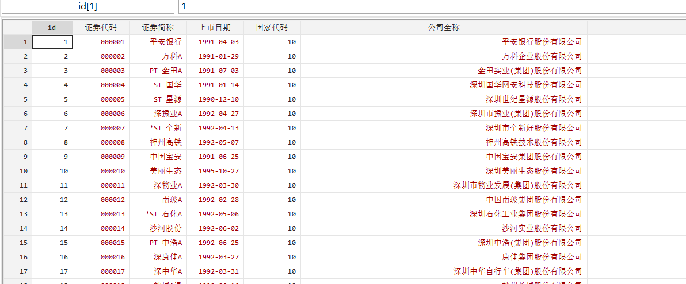Click the 中国宝安 short name cell
The width and height of the screenshot is (686, 284).
click(158, 157)
